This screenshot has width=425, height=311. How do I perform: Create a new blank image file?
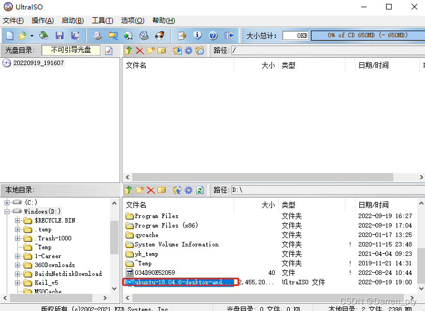tap(9, 36)
